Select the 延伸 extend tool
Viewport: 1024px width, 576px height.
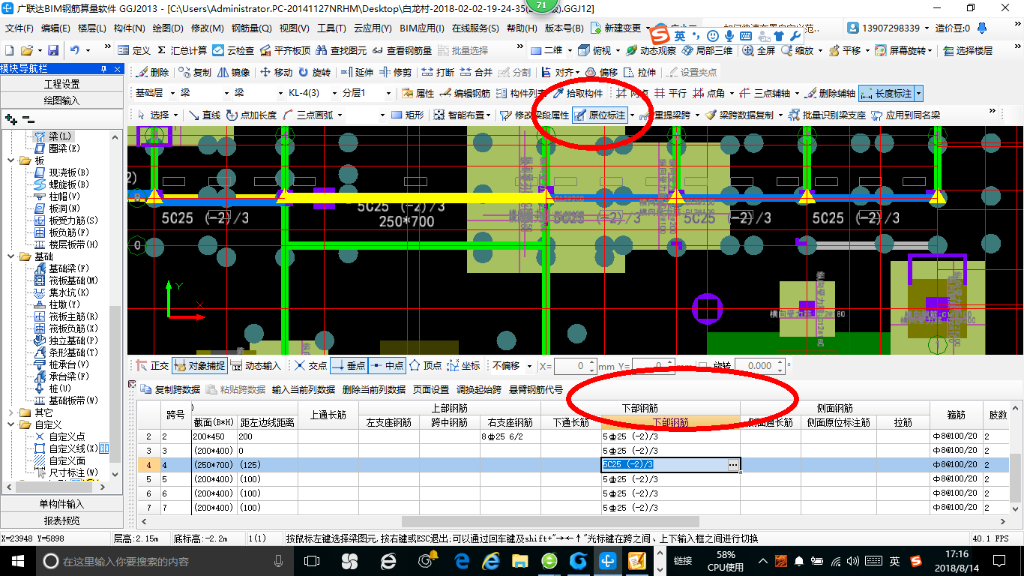[x=357, y=73]
